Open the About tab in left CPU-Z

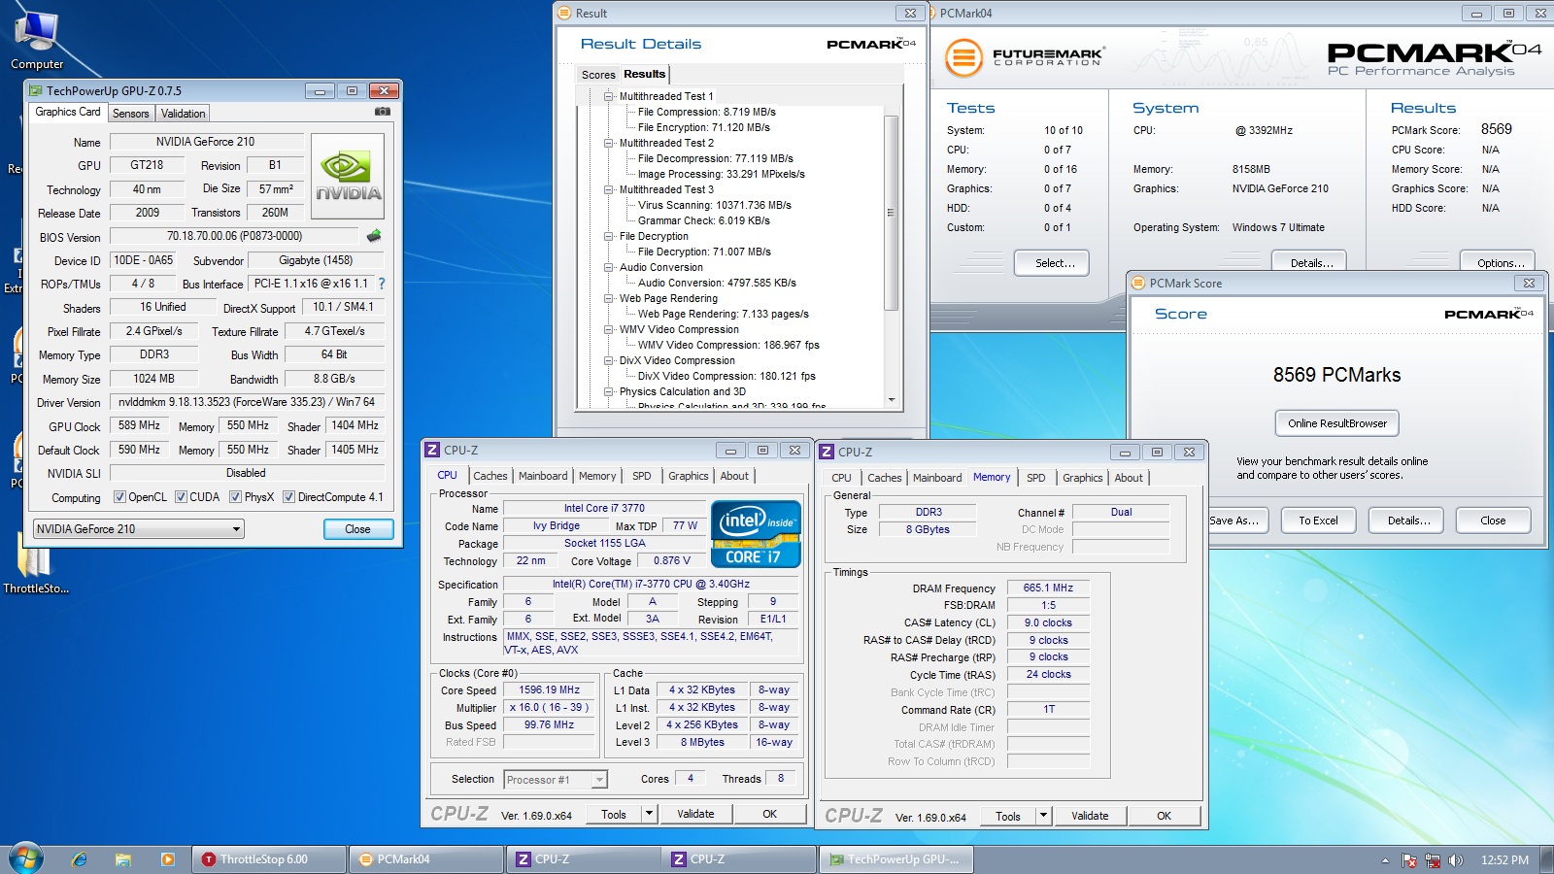pos(734,476)
